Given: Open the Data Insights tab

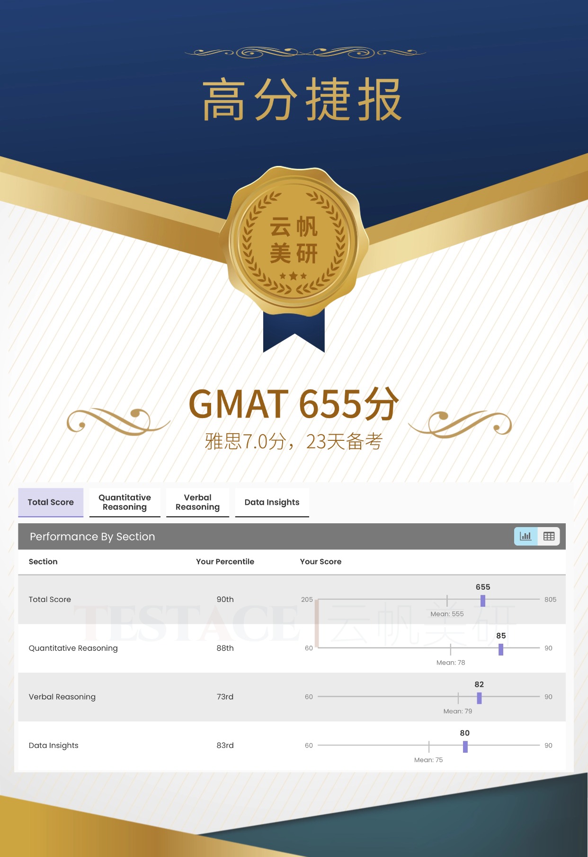Looking at the screenshot, I should point(272,502).
